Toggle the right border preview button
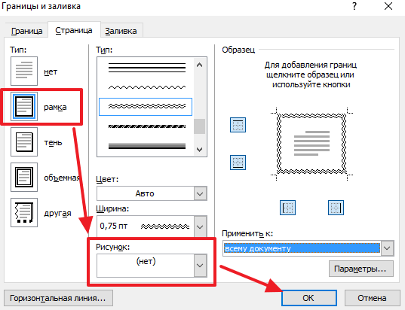This screenshot has height=310, width=405. pyautogui.click(x=336, y=208)
